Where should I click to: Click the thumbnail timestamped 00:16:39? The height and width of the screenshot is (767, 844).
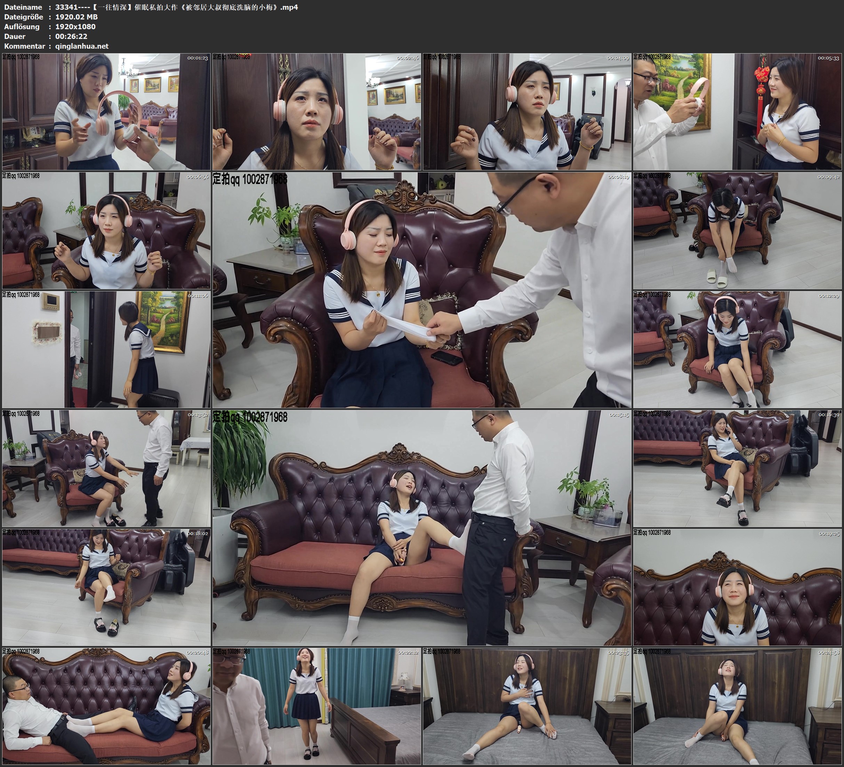[x=737, y=468]
